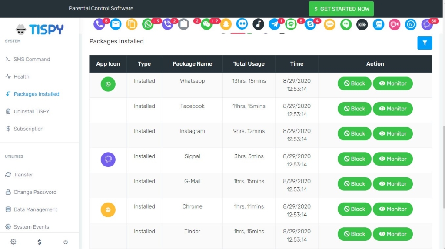Monitor the Tinder package
The height and width of the screenshot is (249, 445).
pyautogui.click(x=393, y=234)
